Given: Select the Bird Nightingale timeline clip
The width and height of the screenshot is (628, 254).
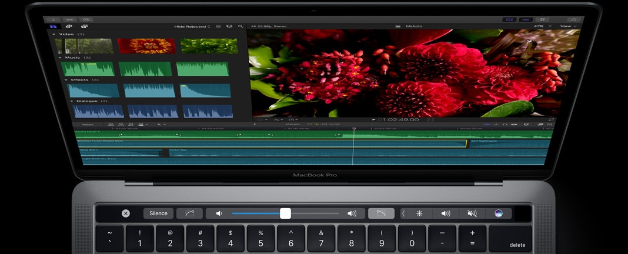Looking at the screenshot, I should point(509,143).
